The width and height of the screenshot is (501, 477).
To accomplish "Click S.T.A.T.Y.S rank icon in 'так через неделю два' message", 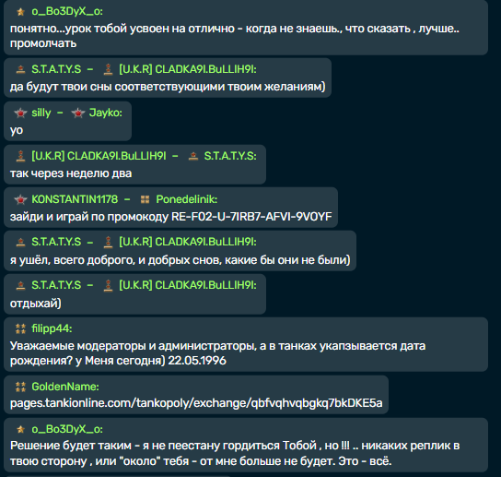I will click(x=193, y=156).
